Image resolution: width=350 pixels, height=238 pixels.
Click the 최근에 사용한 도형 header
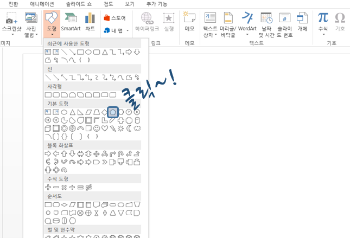93,43
